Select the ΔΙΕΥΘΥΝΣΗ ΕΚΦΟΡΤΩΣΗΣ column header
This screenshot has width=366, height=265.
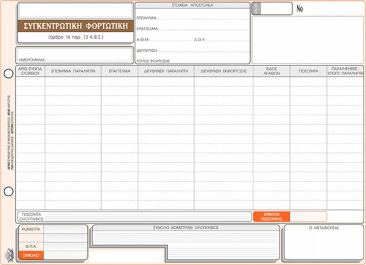pos(224,71)
